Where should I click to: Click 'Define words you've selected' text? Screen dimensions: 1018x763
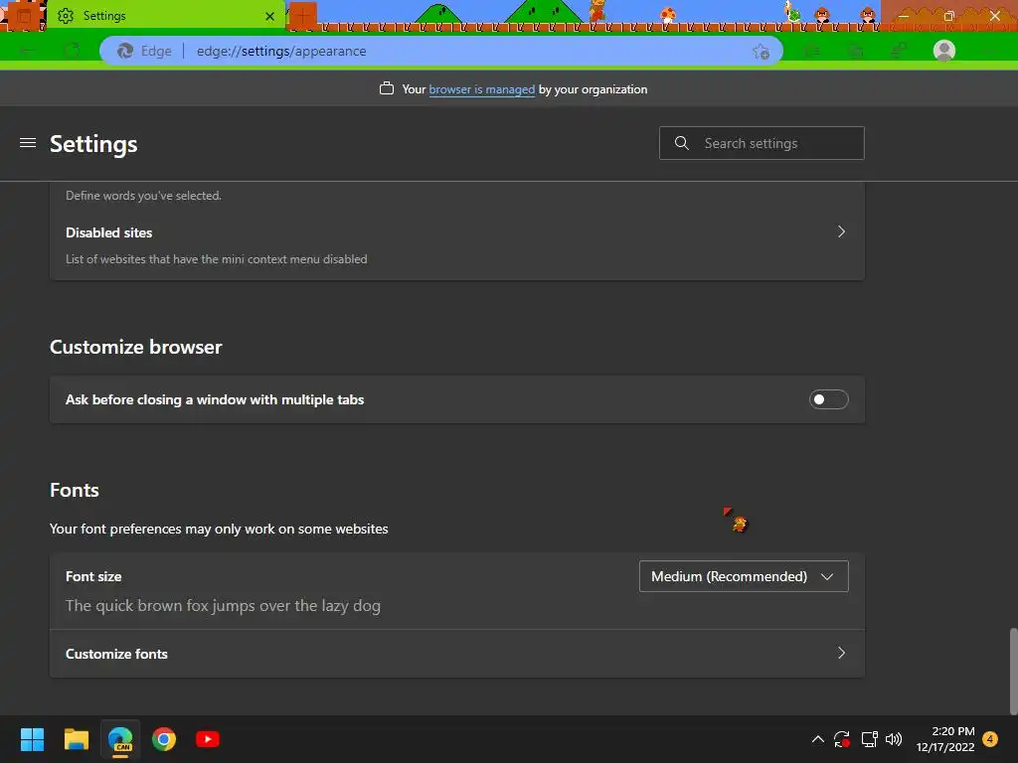coord(143,196)
